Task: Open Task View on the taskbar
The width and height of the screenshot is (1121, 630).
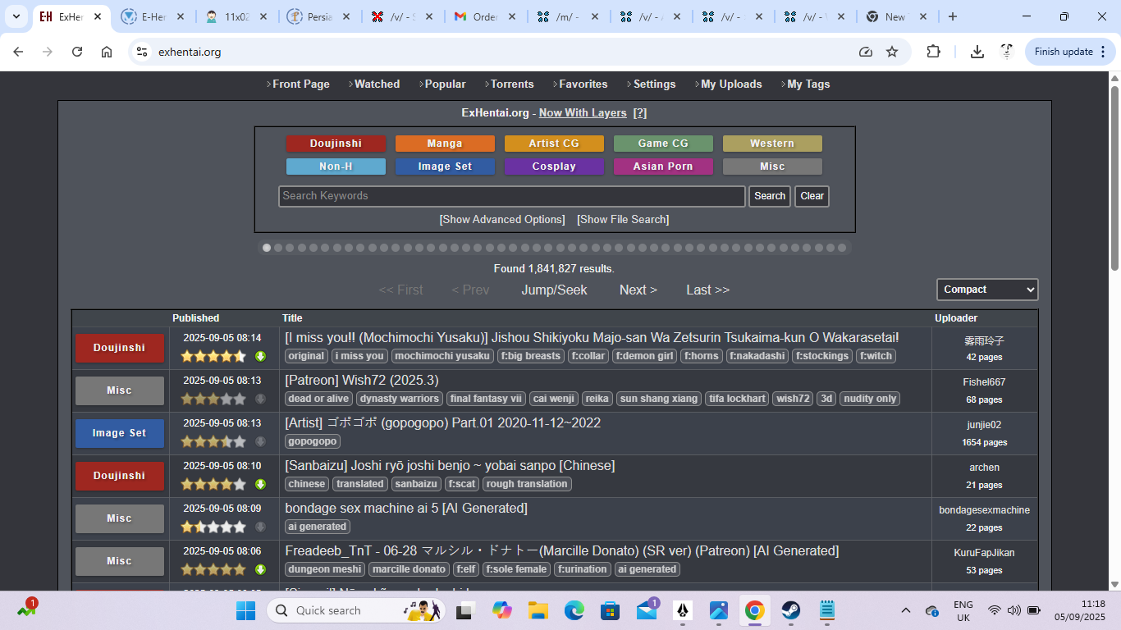Action: (466, 610)
